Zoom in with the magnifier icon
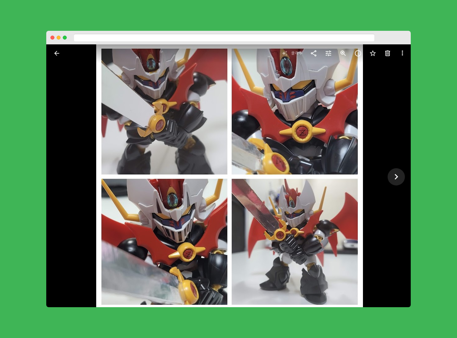The image size is (457, 338). 343,53
